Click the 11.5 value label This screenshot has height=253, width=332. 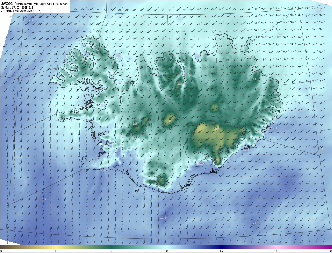pos(323,149)
